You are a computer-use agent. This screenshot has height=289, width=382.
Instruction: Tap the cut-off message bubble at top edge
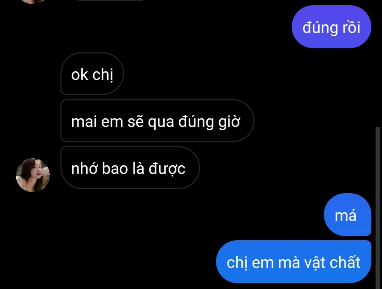click(x=110, y=0)
